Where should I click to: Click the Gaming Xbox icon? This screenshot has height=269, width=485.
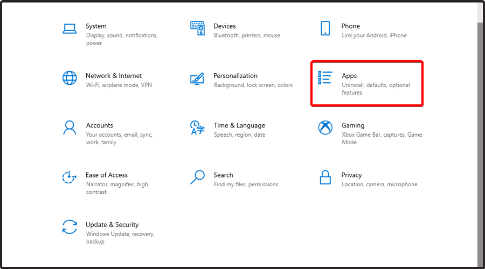pos(325,128)
